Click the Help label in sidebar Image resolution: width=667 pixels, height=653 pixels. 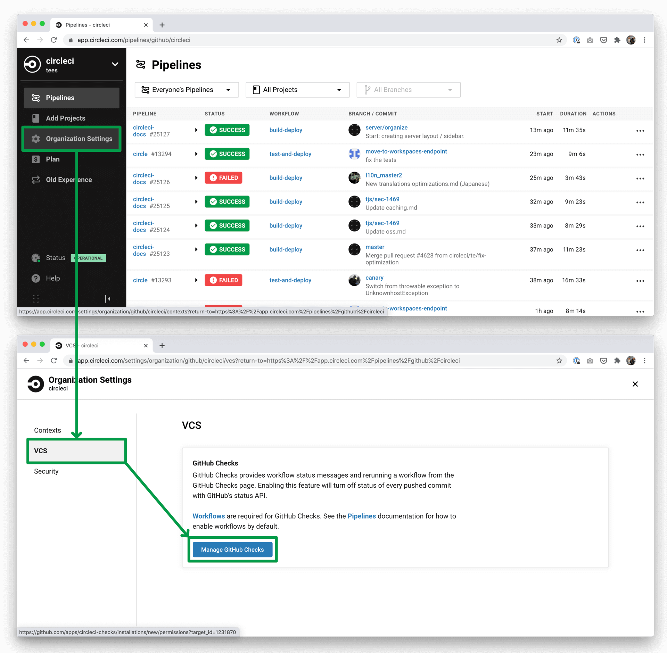(53, 278)
